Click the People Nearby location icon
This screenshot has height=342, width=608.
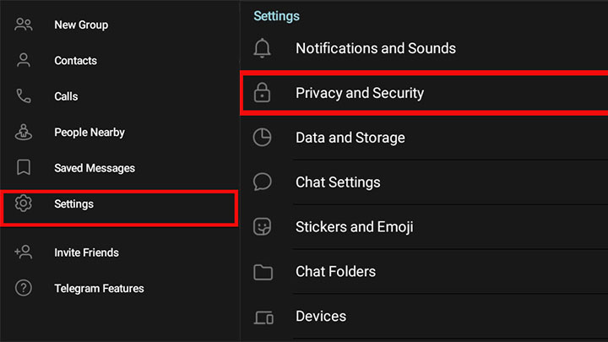point(24,133)
